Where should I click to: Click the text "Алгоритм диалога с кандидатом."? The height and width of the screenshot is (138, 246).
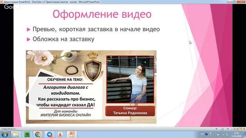pos(66,90)
